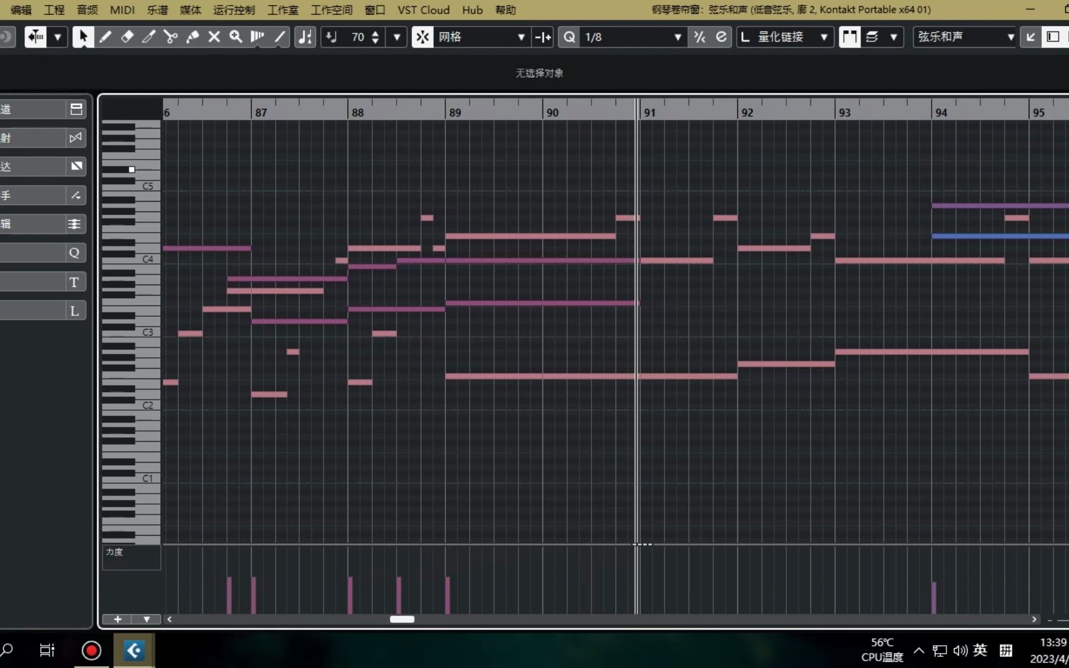Select the Object Selection arrow tool

82,37
